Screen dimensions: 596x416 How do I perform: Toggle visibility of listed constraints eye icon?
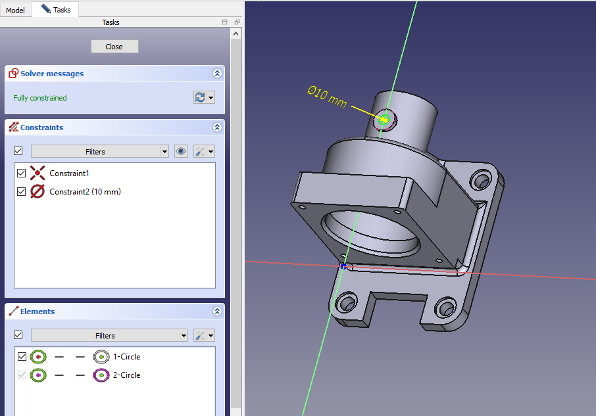pyautogui.click(x=181, y=151)
